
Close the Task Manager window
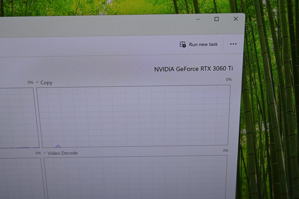tap(236, 19)
